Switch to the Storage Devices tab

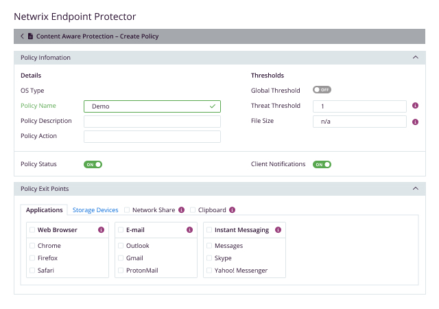(x=95, y=210)
